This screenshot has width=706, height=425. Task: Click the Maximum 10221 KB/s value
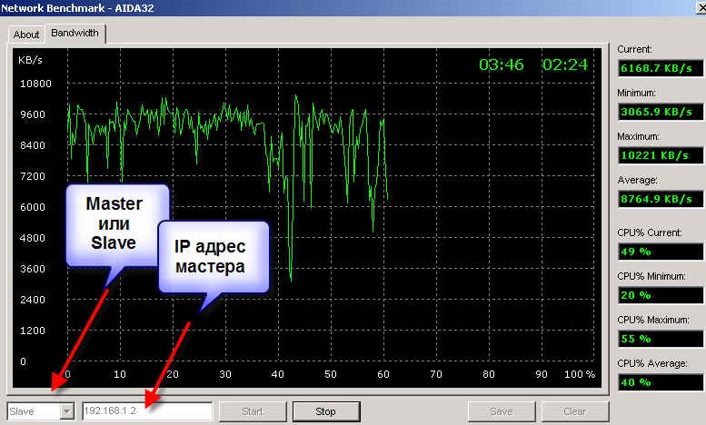pos(659,155)
